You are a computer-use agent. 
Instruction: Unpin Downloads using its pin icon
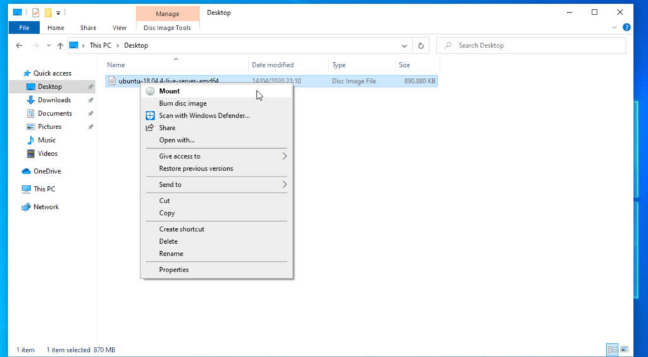tap(90, 101)
